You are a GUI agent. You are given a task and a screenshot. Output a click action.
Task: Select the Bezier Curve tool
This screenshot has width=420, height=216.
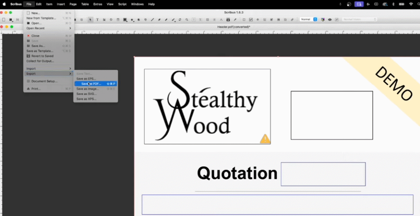(159, 20)
